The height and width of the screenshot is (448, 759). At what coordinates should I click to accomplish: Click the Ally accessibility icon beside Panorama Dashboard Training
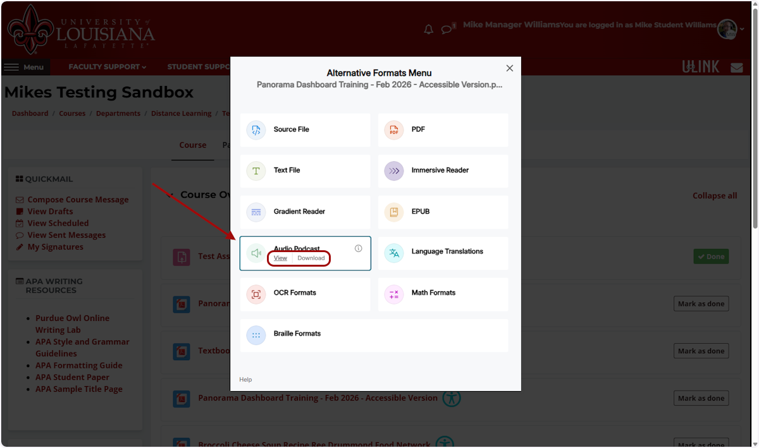(x=452, y=399)
